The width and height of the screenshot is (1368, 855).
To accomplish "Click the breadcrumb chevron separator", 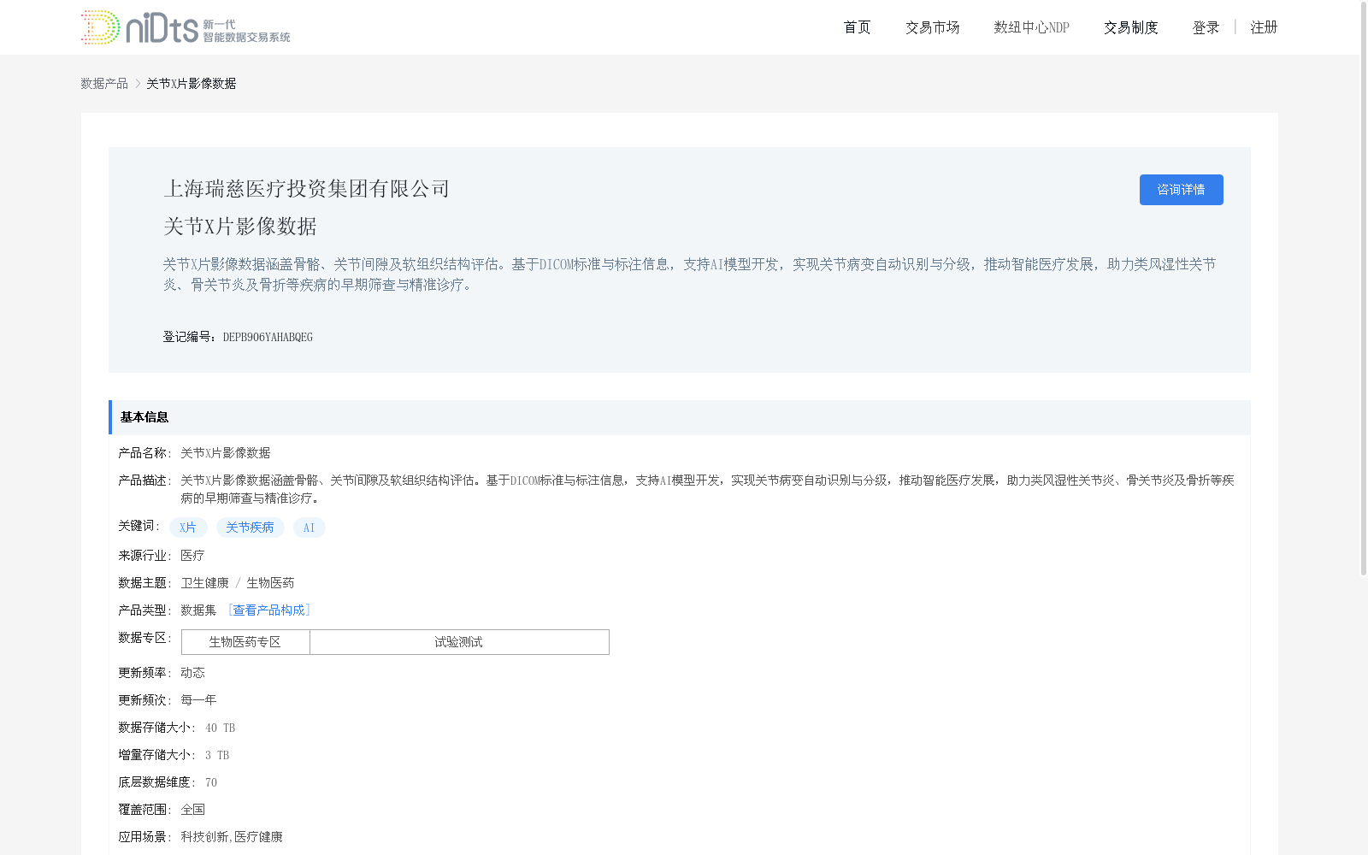I will pos(138,83).
